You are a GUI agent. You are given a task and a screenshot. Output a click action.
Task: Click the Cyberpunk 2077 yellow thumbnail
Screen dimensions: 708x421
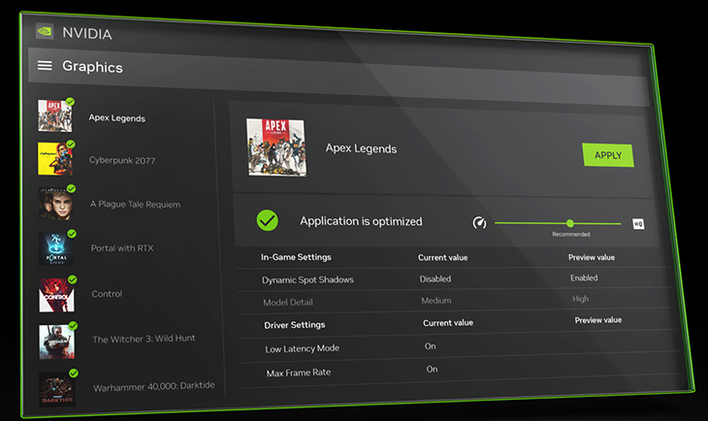55,159
